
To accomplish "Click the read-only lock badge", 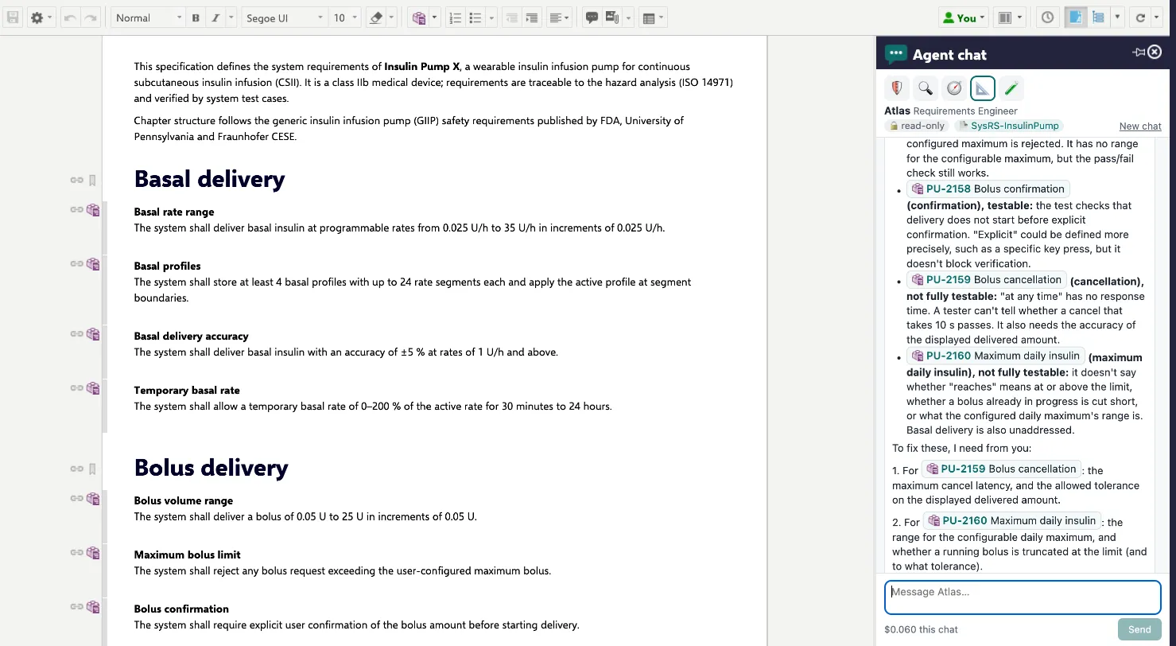I will pyautogui.click(x=917, y=126).
